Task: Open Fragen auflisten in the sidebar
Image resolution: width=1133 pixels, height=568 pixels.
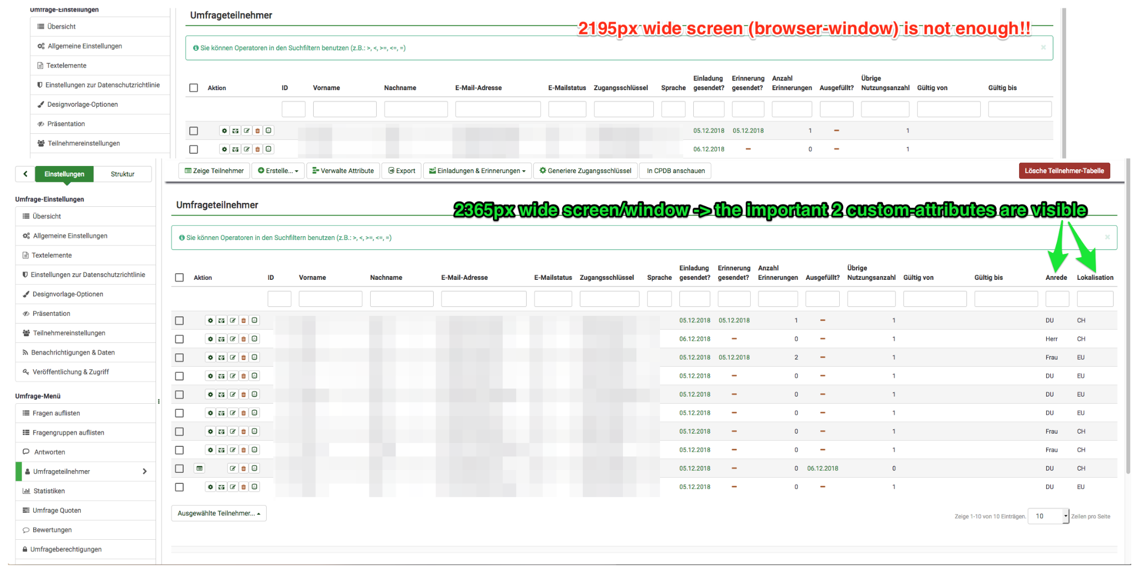Action: tap(85, 413)
